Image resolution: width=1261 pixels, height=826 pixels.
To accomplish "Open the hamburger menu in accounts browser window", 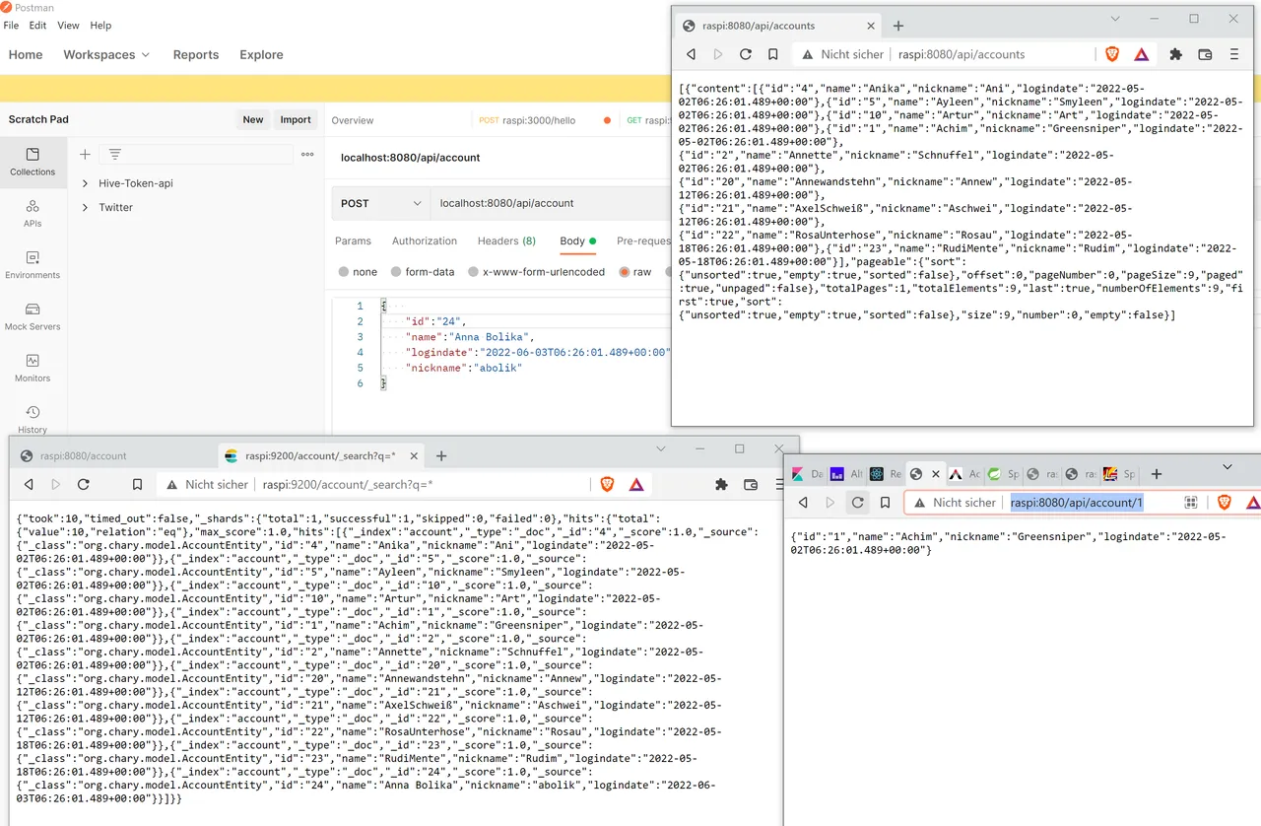I will pos(1233,54).
